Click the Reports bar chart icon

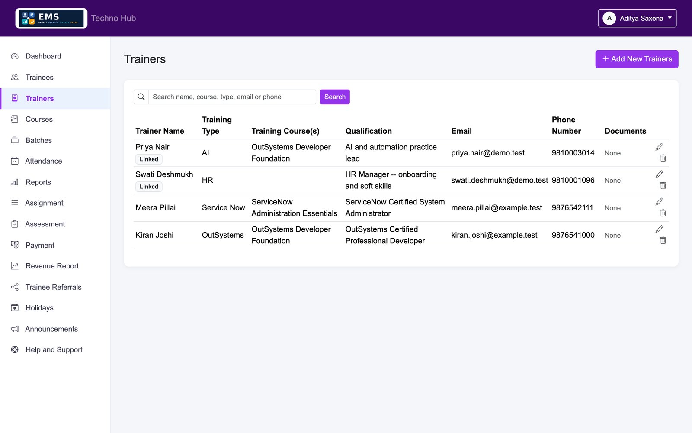pyautogui.click(x=15, y=182)
